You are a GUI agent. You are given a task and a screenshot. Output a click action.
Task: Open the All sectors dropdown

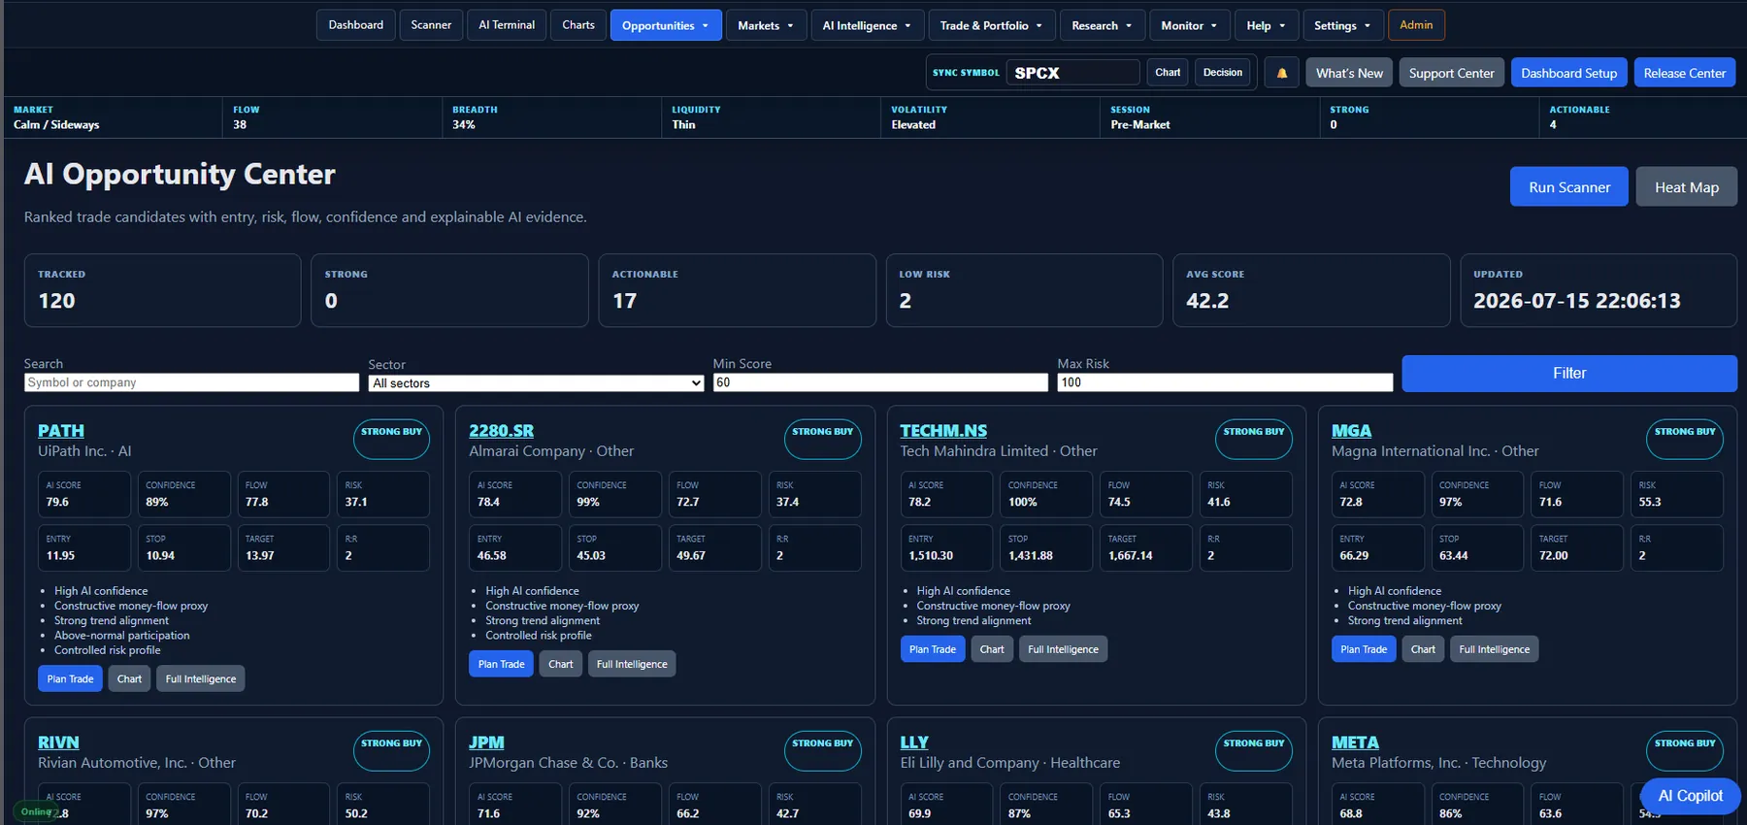pos(536,383)
